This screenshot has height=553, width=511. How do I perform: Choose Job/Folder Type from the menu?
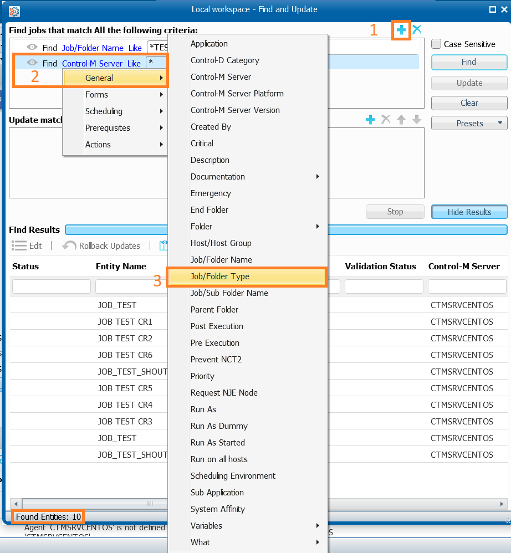247,276
